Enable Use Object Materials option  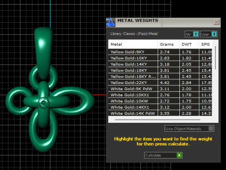pos(189,128)
